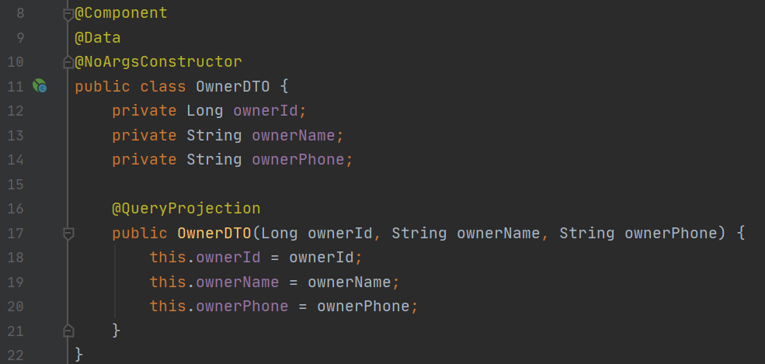Click line number 15 in the gutter
Viewport: 765px width, 364px height.
pos(16,185)
